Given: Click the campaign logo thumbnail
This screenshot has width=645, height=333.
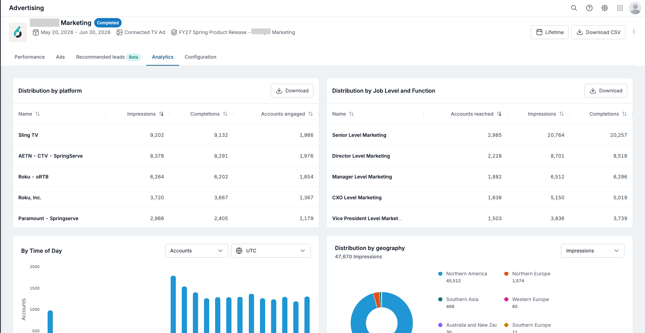Looking at the screenshot, I should pyautogui.click(x=18, y=32).
